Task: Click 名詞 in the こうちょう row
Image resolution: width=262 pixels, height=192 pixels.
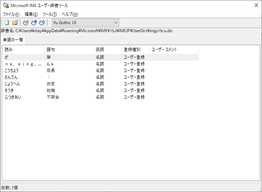Action: coord(100,71)
